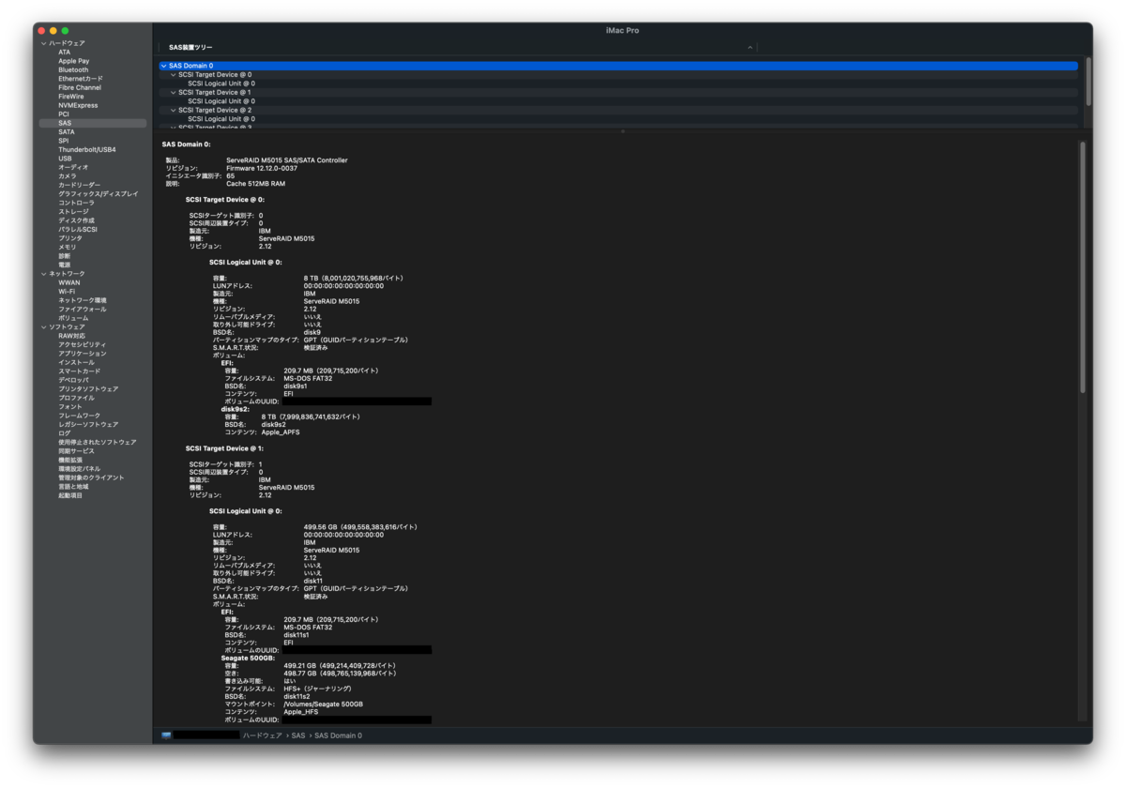This screenshot has width=1126, height=788.
Task: Click ハードウェア in the bottom path bar
Action: 262,735
